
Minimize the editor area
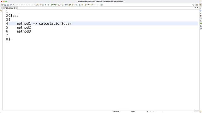[x=195, y=8]
